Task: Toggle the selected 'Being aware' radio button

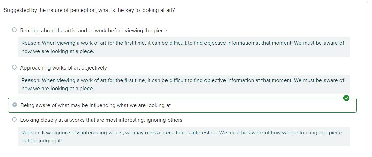Action: (x=15, y=105)
